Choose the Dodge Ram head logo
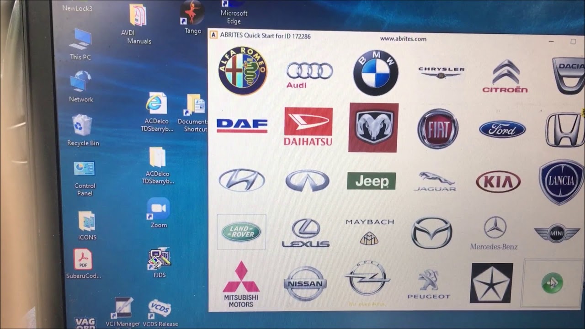585x329 pixels. 373,127
